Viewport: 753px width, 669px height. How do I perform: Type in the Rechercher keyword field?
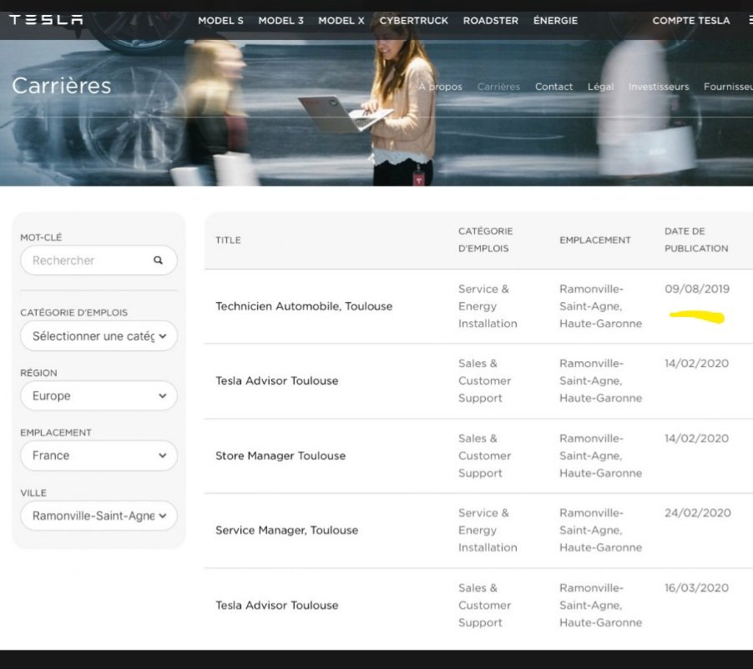click(x=88, y=260)
